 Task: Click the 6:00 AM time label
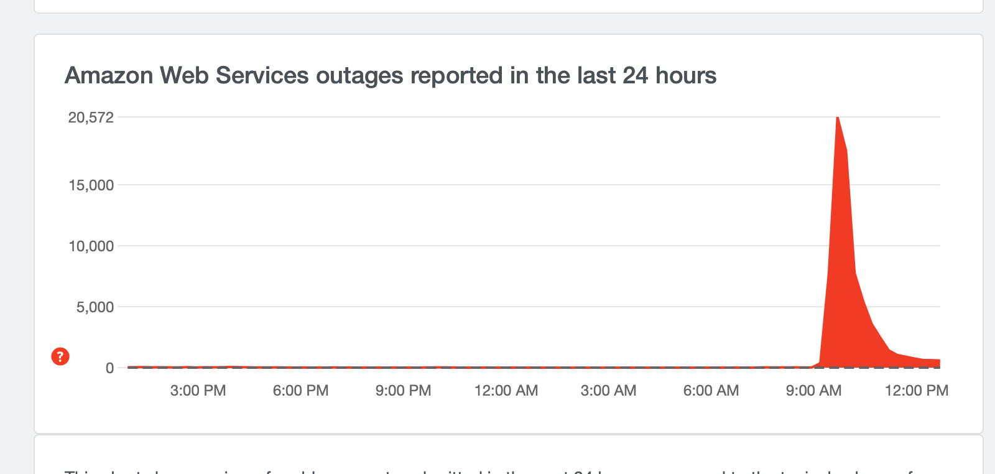pos(711,391)
